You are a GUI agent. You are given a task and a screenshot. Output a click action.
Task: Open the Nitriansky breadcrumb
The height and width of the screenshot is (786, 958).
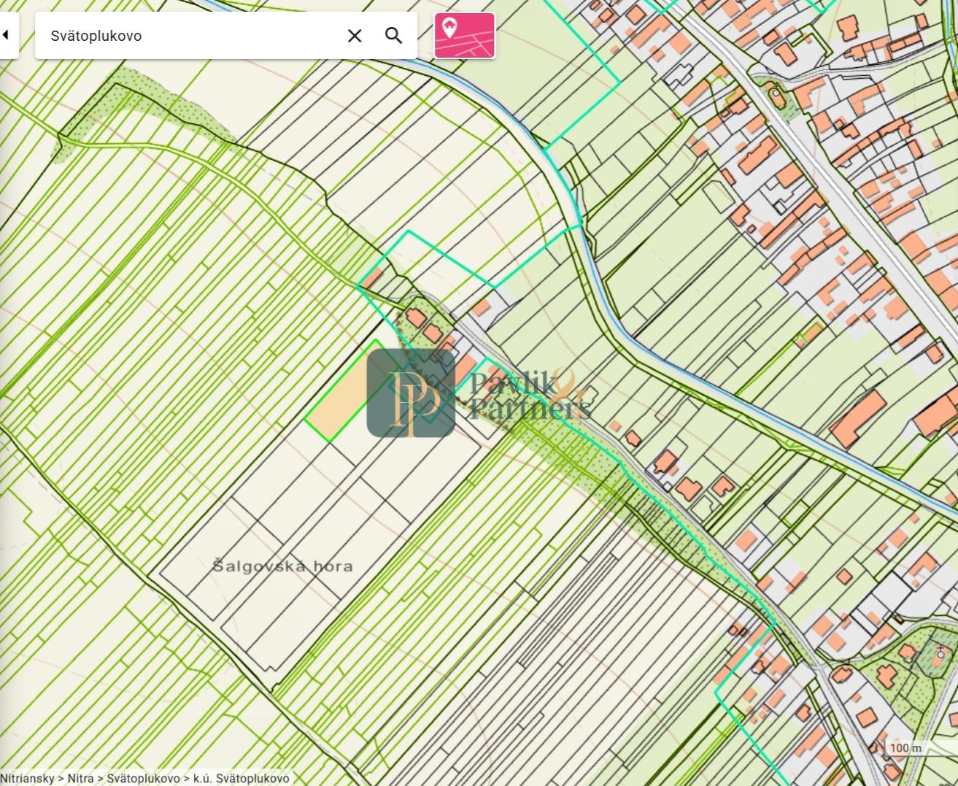click(x=28, y=779)
